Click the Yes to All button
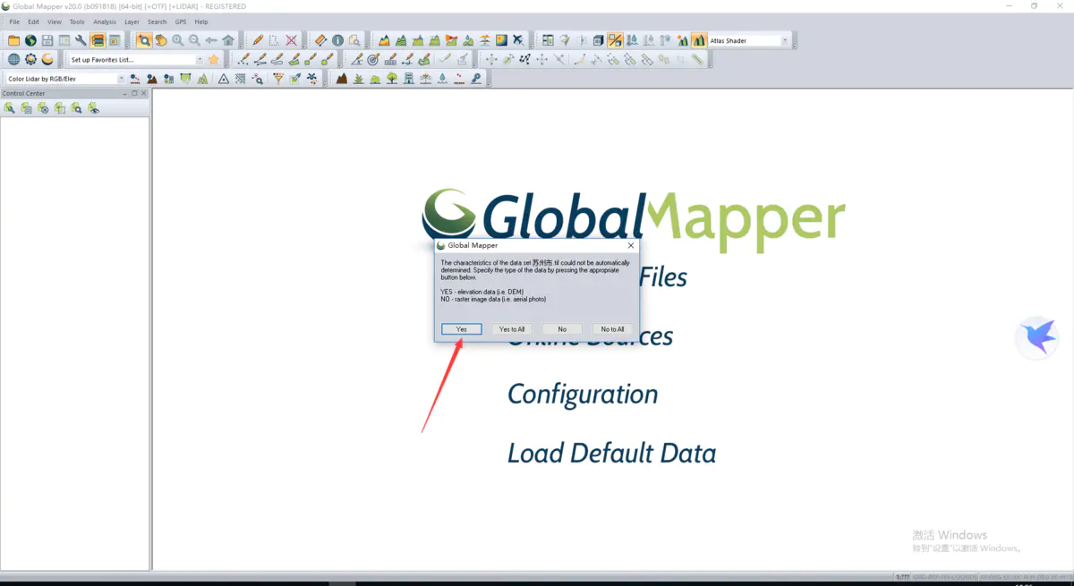 click(512, 329)
